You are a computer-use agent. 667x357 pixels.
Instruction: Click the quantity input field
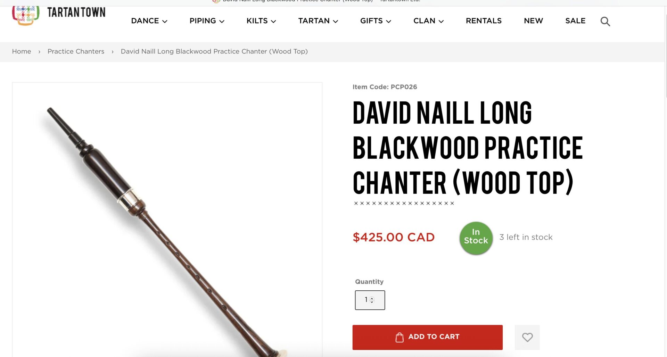click(x=370, y=300)
